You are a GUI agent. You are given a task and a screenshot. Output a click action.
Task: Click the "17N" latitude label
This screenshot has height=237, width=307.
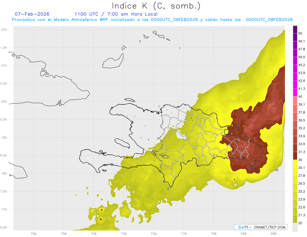4,209
